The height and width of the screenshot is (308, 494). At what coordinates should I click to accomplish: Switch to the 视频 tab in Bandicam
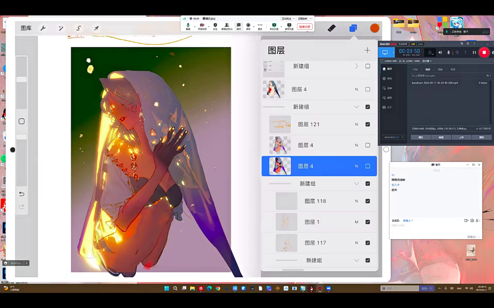[428, 69]
